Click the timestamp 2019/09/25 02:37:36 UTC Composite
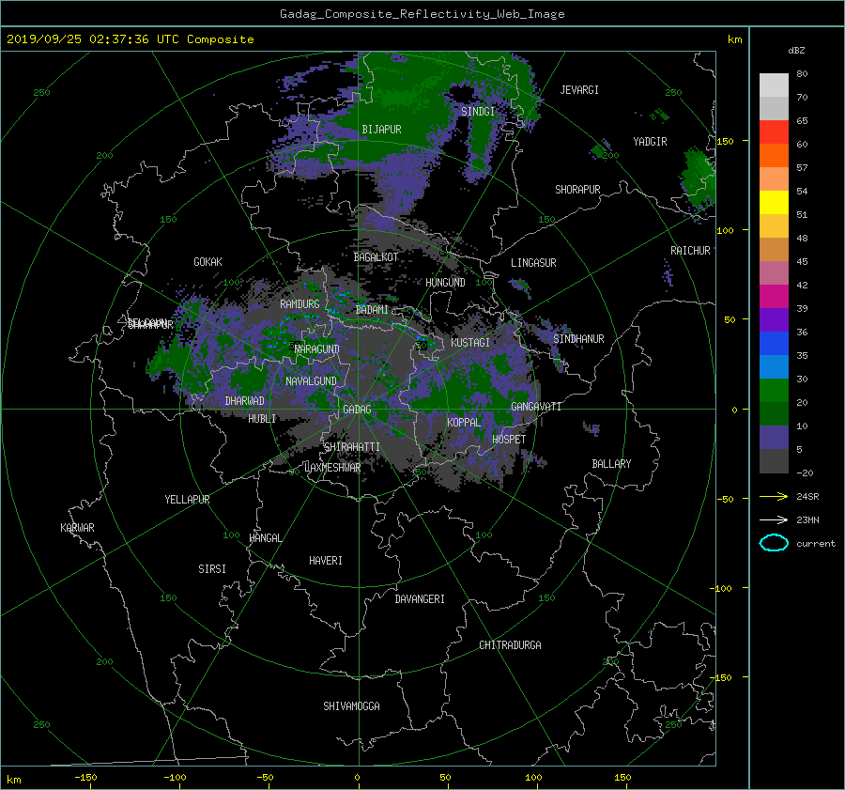Screen dimensions: 845x790 pos(130,39)
